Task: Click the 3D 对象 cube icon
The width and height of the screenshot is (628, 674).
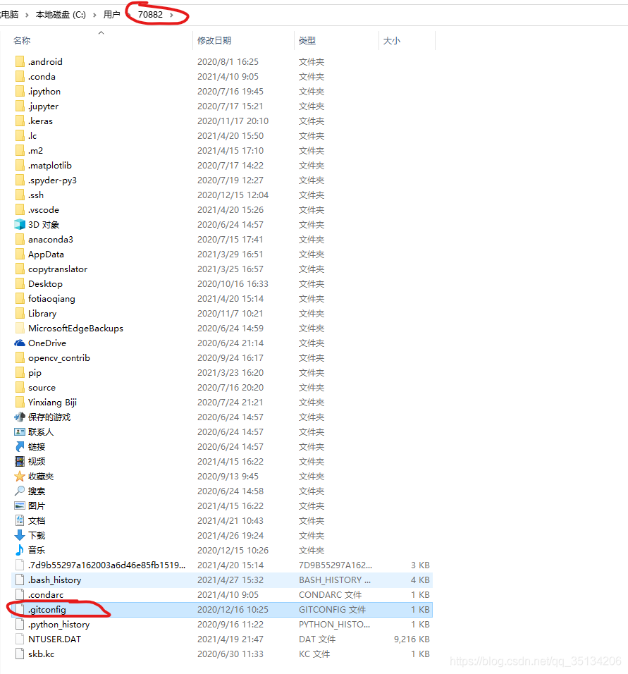Action: pos(20,224)
